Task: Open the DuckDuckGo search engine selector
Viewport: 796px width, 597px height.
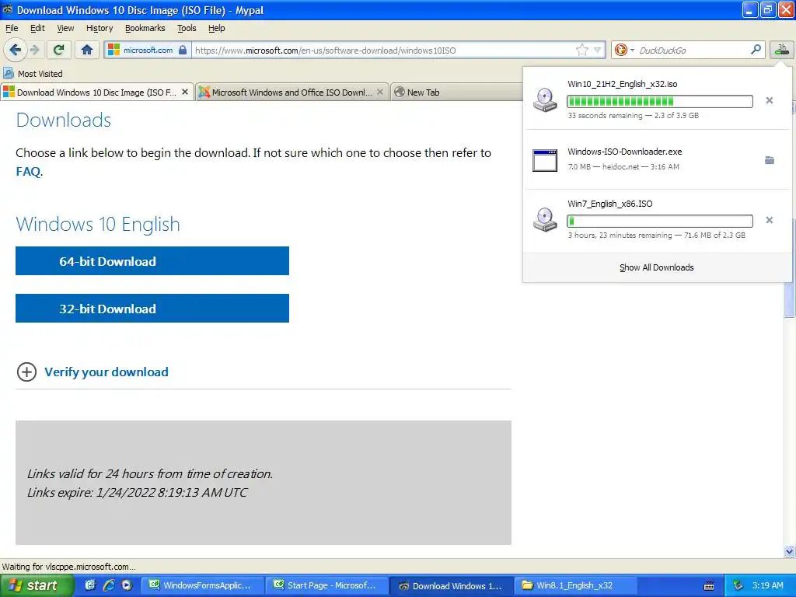Action: pos(624,50)
